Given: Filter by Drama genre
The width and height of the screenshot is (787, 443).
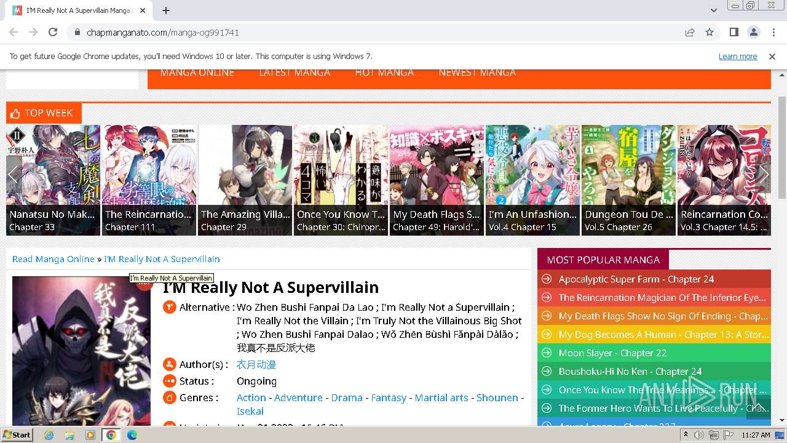Looking at the screenshot, I should tap(347, 398).
